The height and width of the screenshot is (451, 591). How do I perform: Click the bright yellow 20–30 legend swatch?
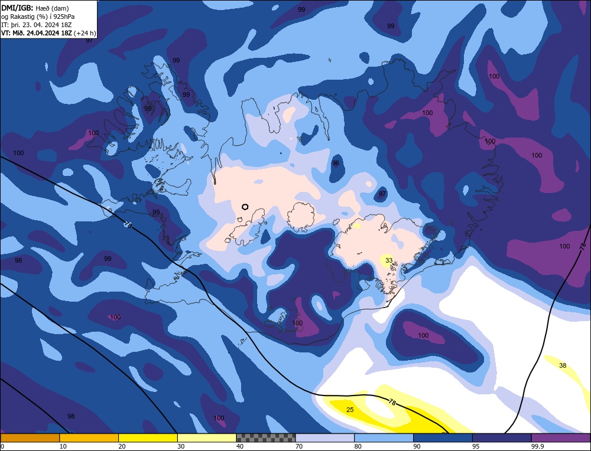tap(148, 438)
